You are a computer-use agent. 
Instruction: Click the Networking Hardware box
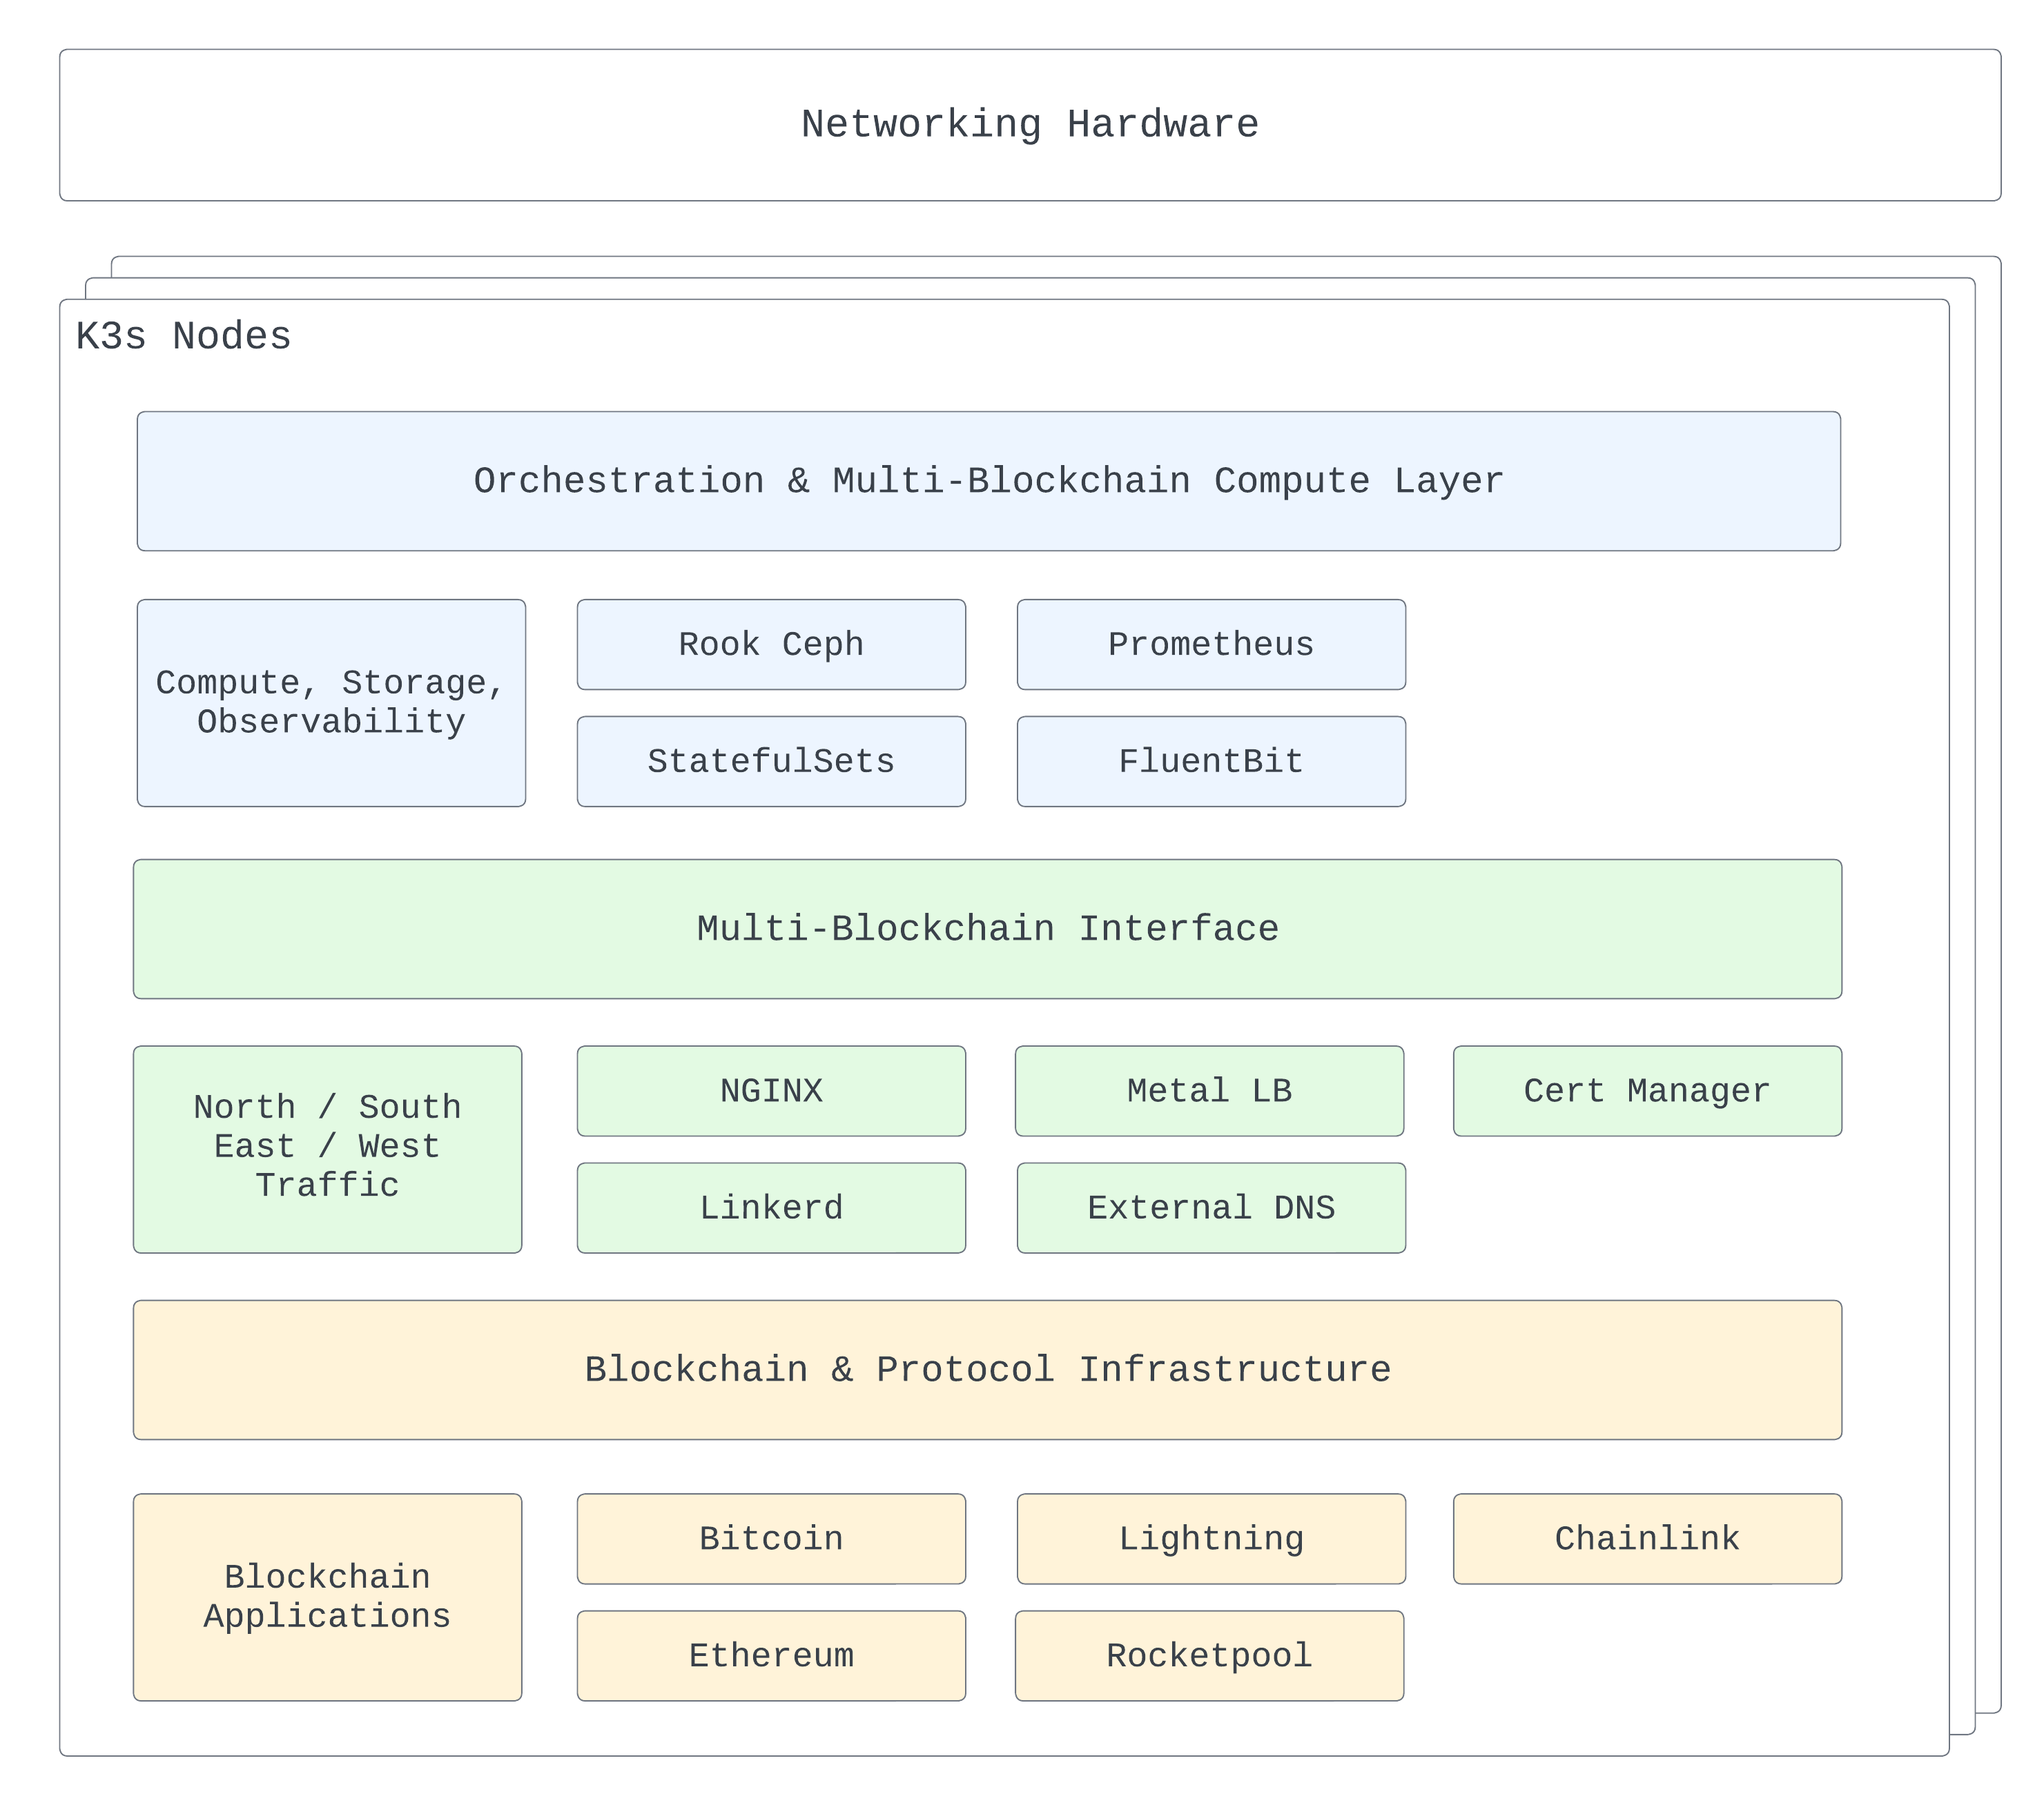pyautogui.click(x=1030, y=125)
